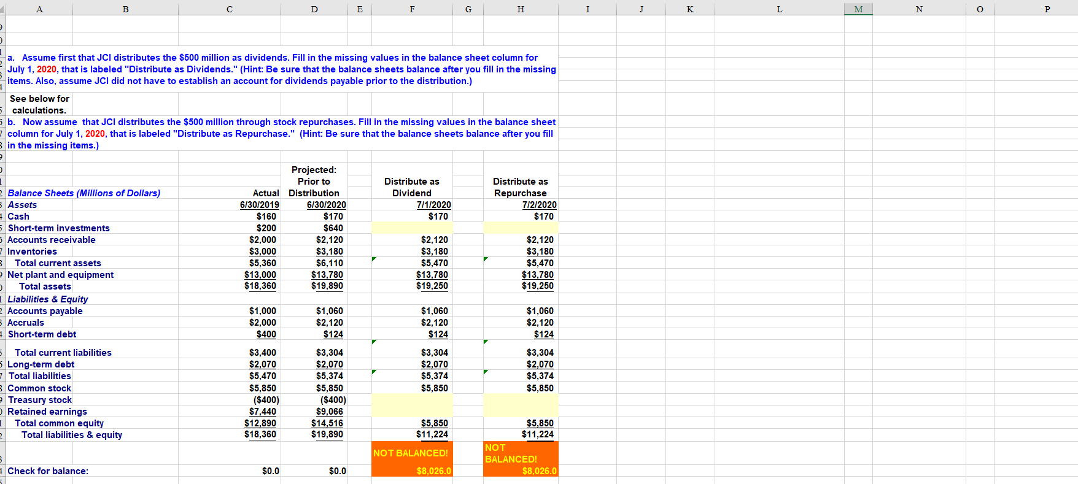The width and height of the screenshot is (1078, 484).
Task: Select the $160 cash value
Action: [266, 217]
